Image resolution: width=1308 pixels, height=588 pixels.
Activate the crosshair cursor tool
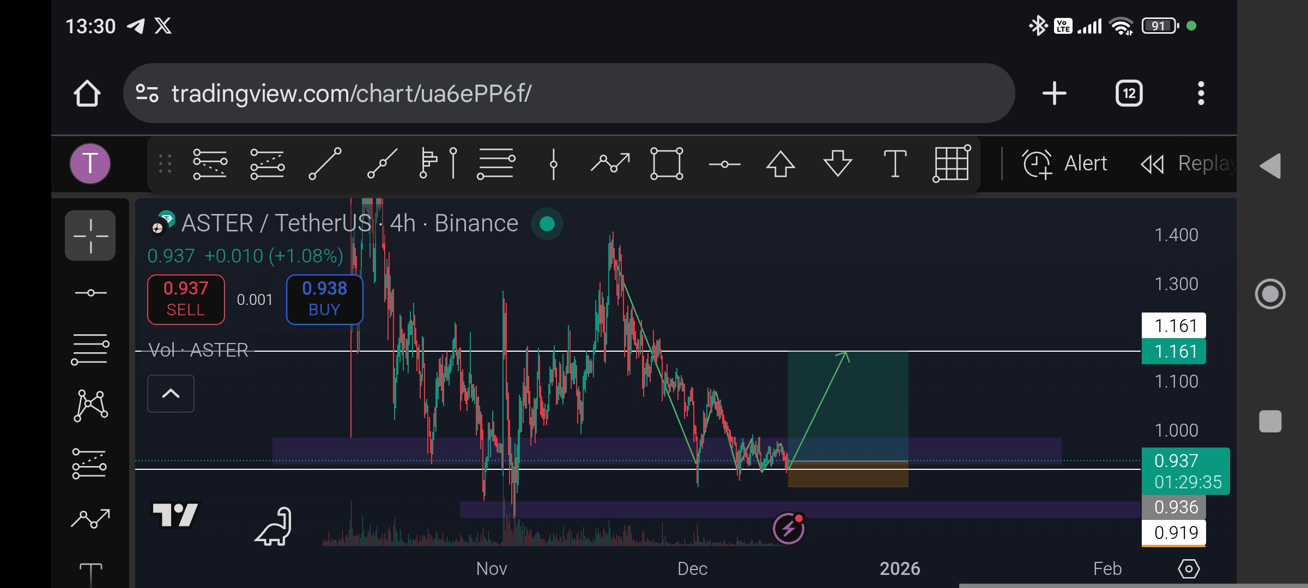(x=90, y=236)
